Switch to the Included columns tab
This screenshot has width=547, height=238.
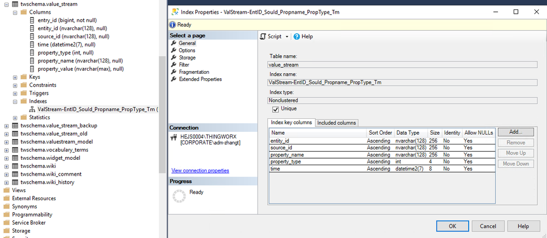click(337, 123)
